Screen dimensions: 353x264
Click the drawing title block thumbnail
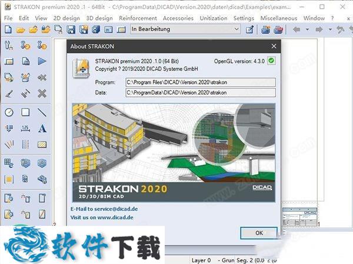300,217
